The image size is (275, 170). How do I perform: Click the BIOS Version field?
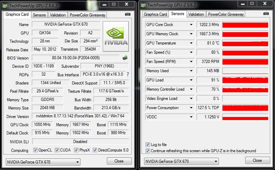76,58
